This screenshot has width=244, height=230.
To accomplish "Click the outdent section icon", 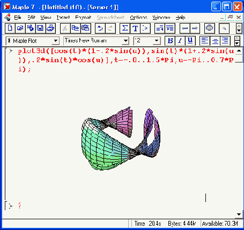I will 160,28.
